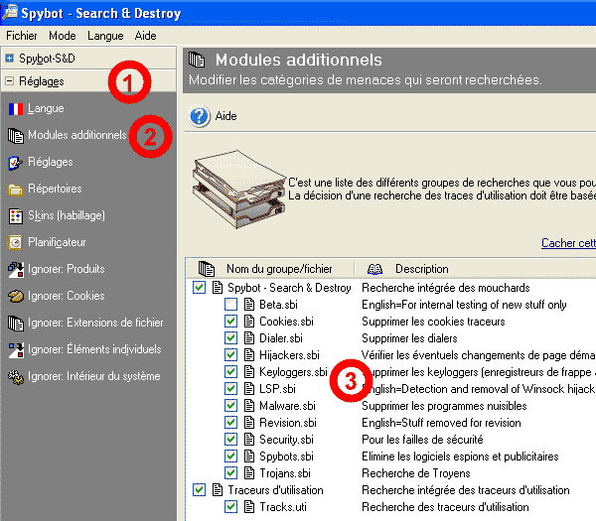Click the Répertoires folder icon
The height and width of the screenshot is (521, 596).
point(15,190)
